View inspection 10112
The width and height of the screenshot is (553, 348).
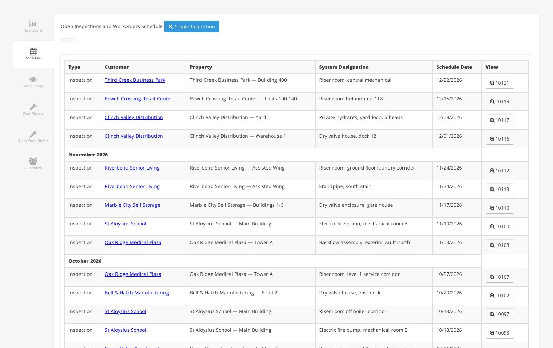click(x=499, y=171)
